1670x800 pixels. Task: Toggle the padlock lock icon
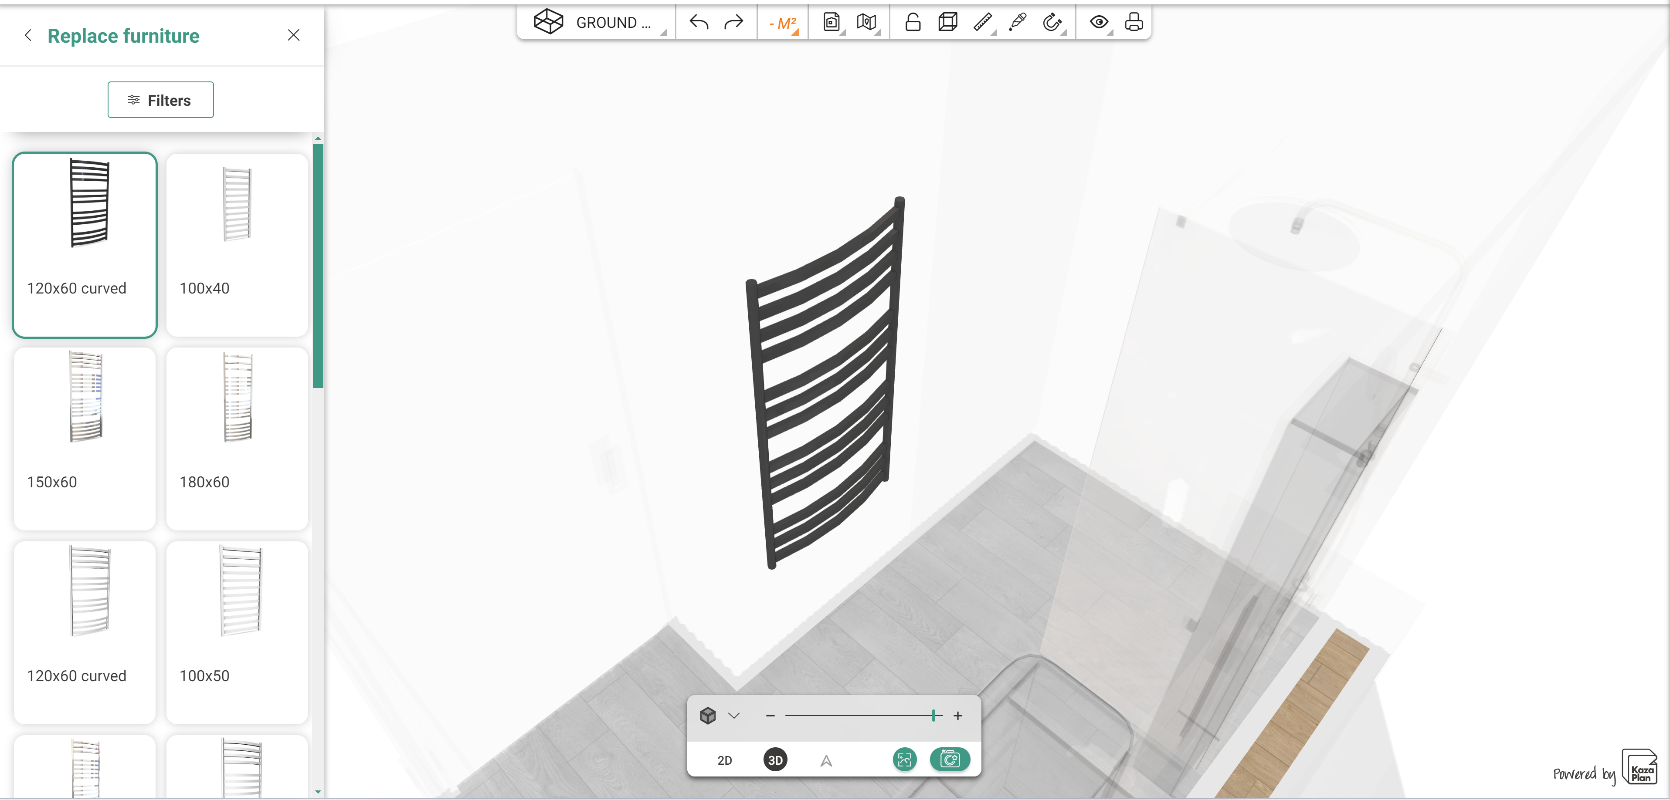pyautogui.click(x=913, y=22)
